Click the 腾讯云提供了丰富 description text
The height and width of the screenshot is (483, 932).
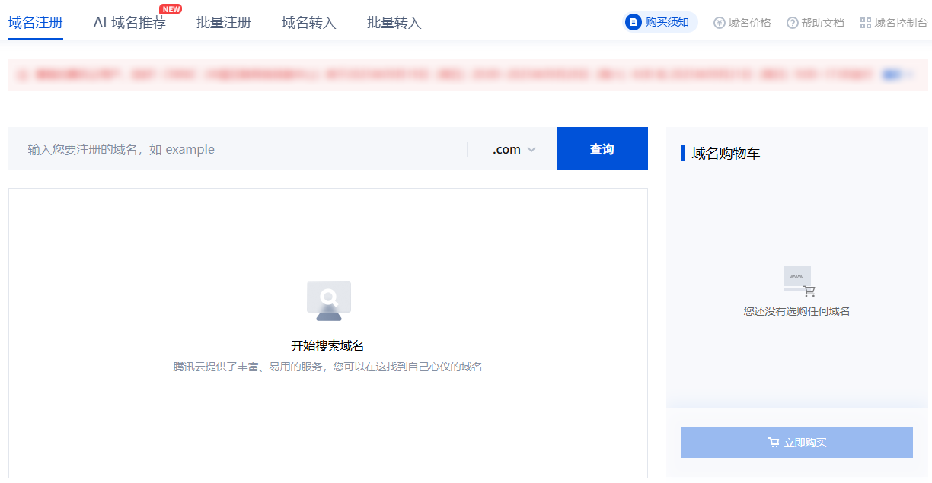(x=327, y=367)
